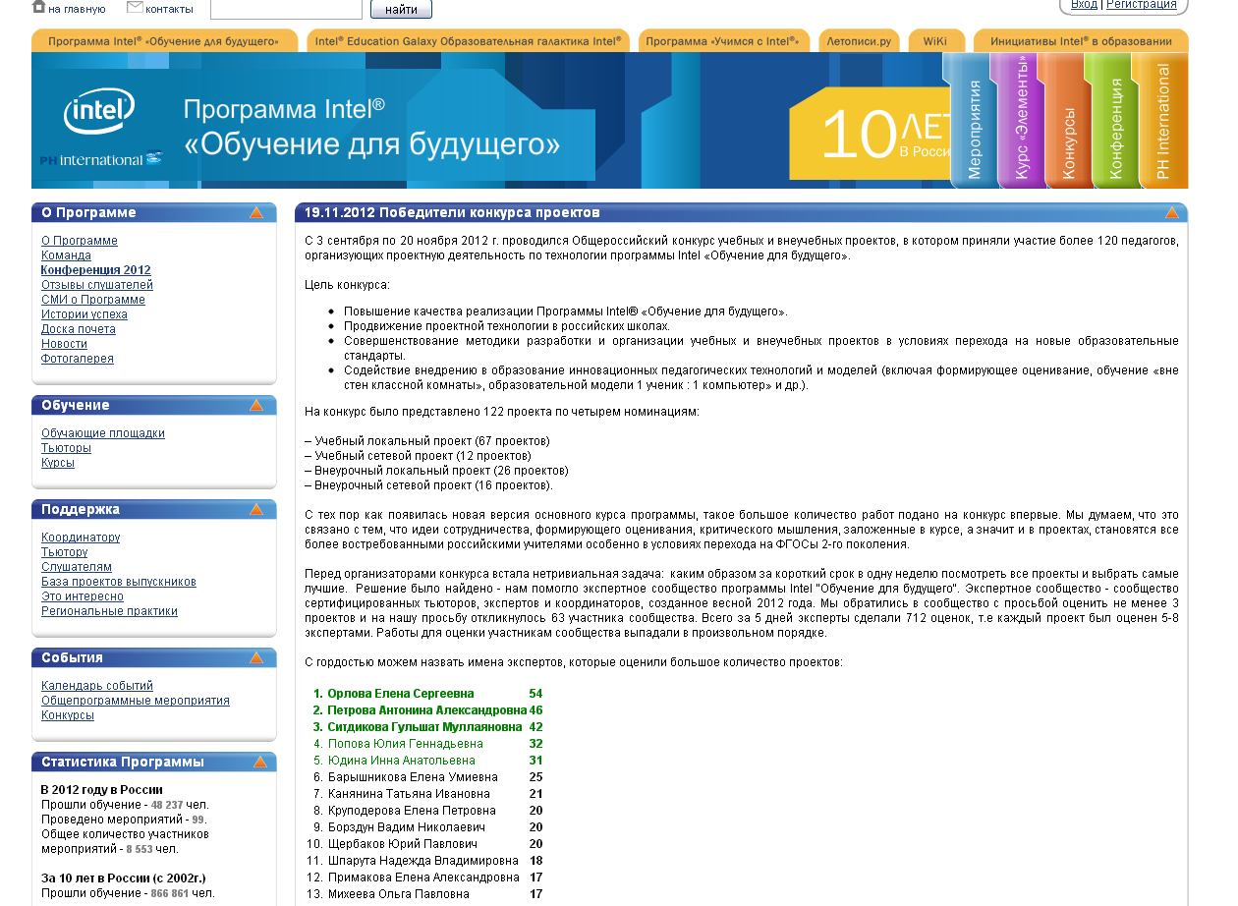Image resolution: width=1238 pixels, height=906 pixels.
Task: Collapse the news article panel with its orange triangle
Action: tap(1171, 213)
